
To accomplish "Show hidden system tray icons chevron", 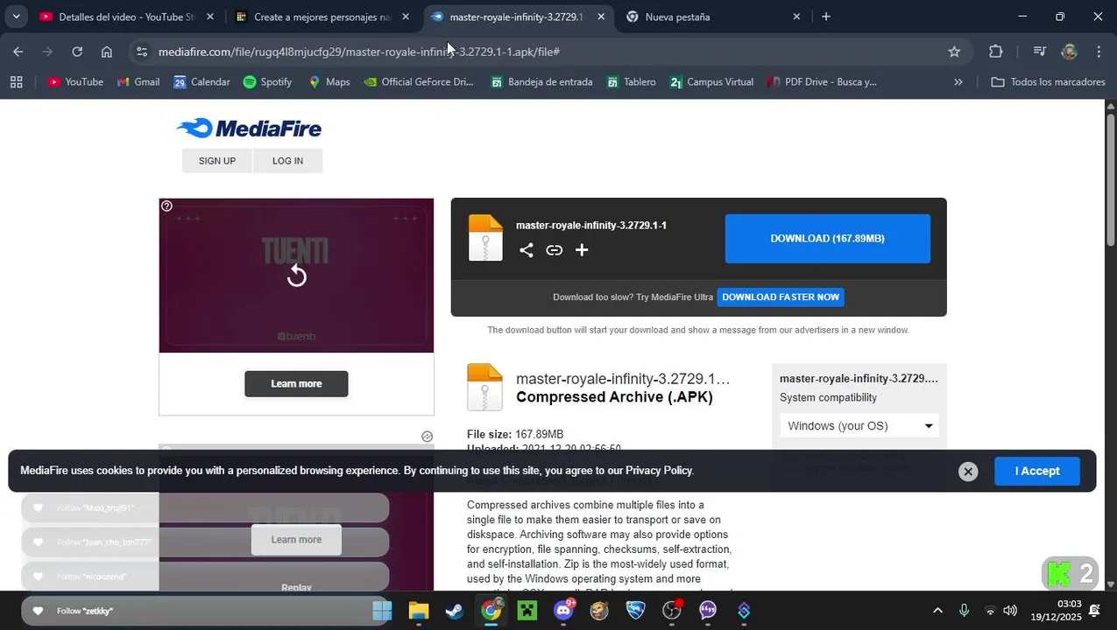I will click(x=937, y=611).
